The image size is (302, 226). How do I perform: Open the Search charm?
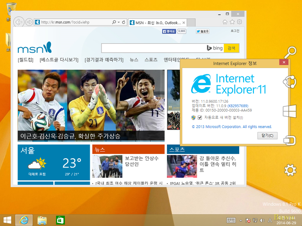290,52
